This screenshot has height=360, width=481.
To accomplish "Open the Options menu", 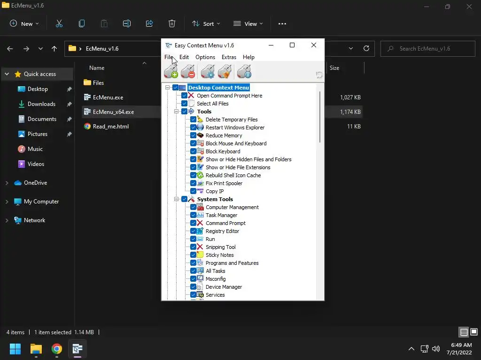I will 205,57.
